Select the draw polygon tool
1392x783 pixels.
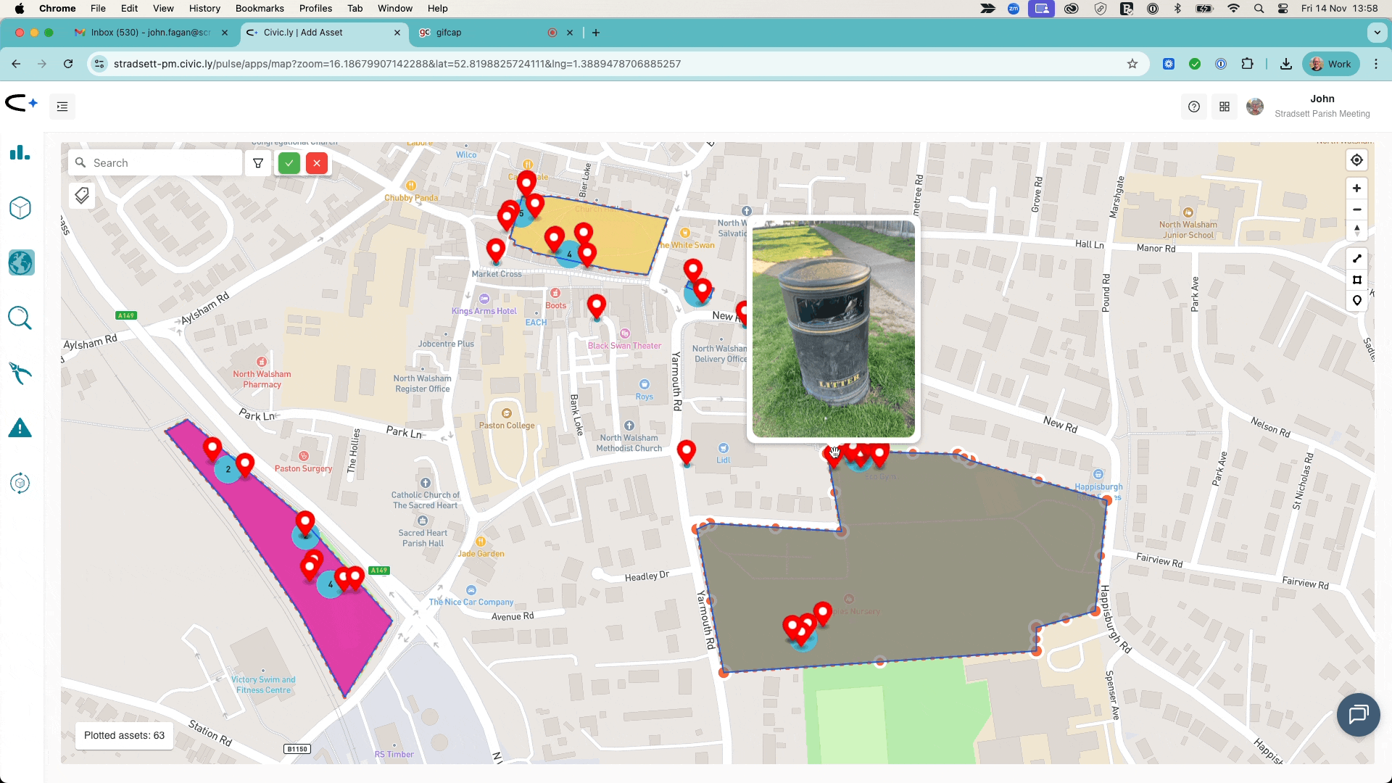[1356, 280]
